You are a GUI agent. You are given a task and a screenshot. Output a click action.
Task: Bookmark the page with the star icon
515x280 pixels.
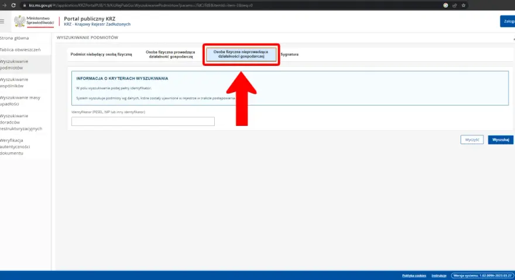click(463, 5)
